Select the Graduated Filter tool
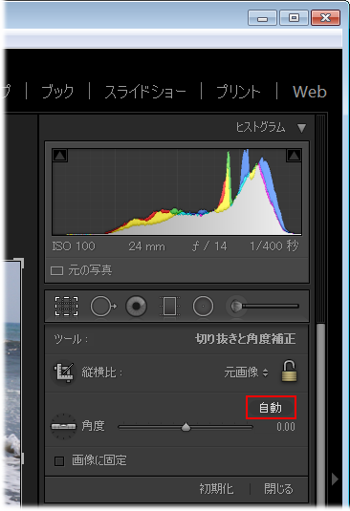The width and height of the screenshot is (350, 511). 169,307
